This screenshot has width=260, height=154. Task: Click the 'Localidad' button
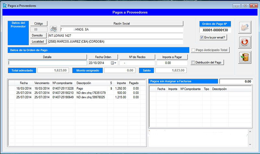coord(39,41)
